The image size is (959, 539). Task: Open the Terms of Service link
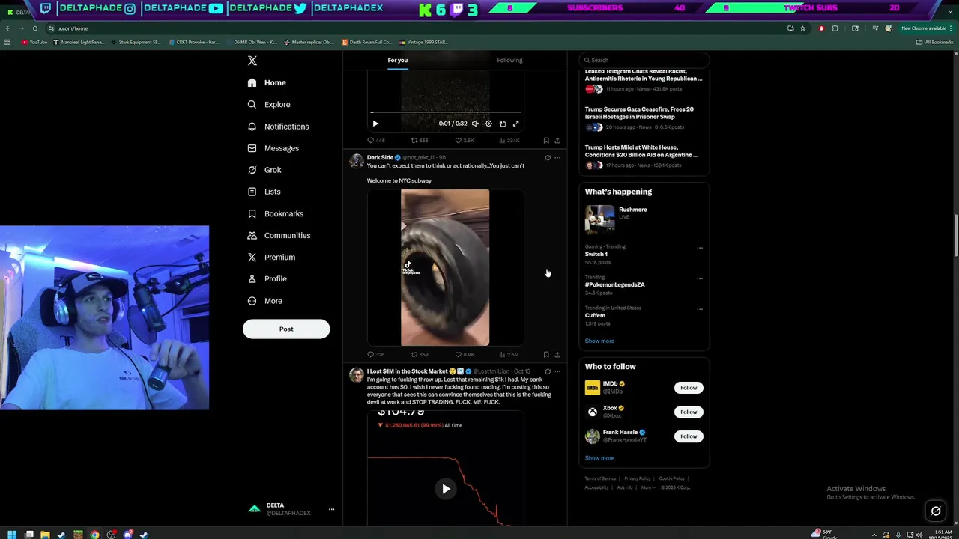click(x=600, y=478)
